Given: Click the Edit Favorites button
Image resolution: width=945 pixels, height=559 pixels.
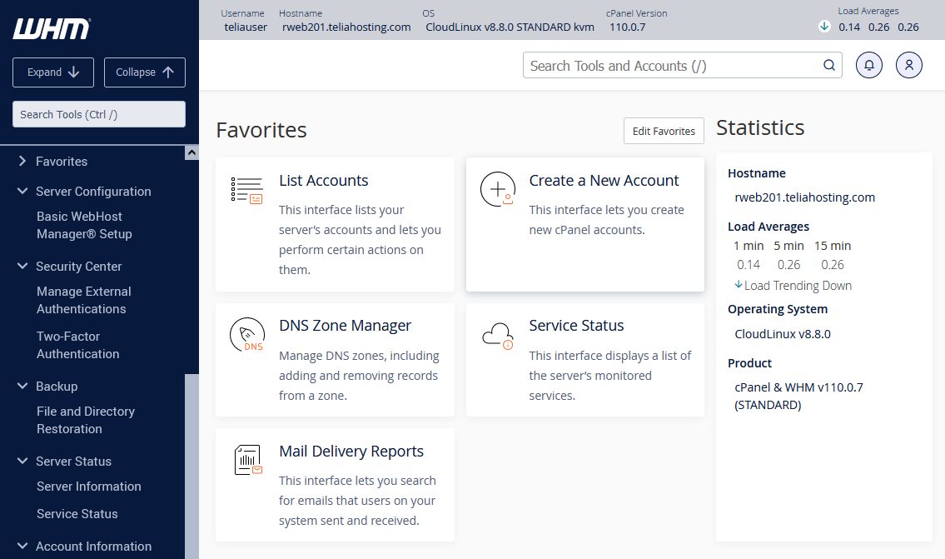Looking at the screenshot, I should [x=664, y=131].
